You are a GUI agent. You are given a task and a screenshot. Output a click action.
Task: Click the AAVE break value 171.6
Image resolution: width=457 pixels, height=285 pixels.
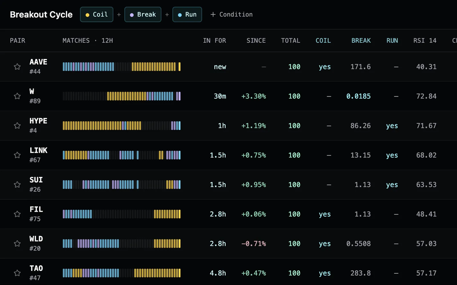click(360, 67)
